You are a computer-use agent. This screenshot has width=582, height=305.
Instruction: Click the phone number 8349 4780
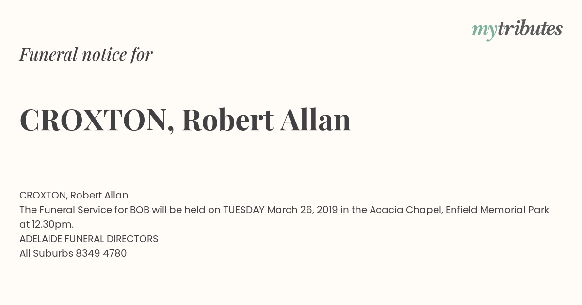coord(101,253)
